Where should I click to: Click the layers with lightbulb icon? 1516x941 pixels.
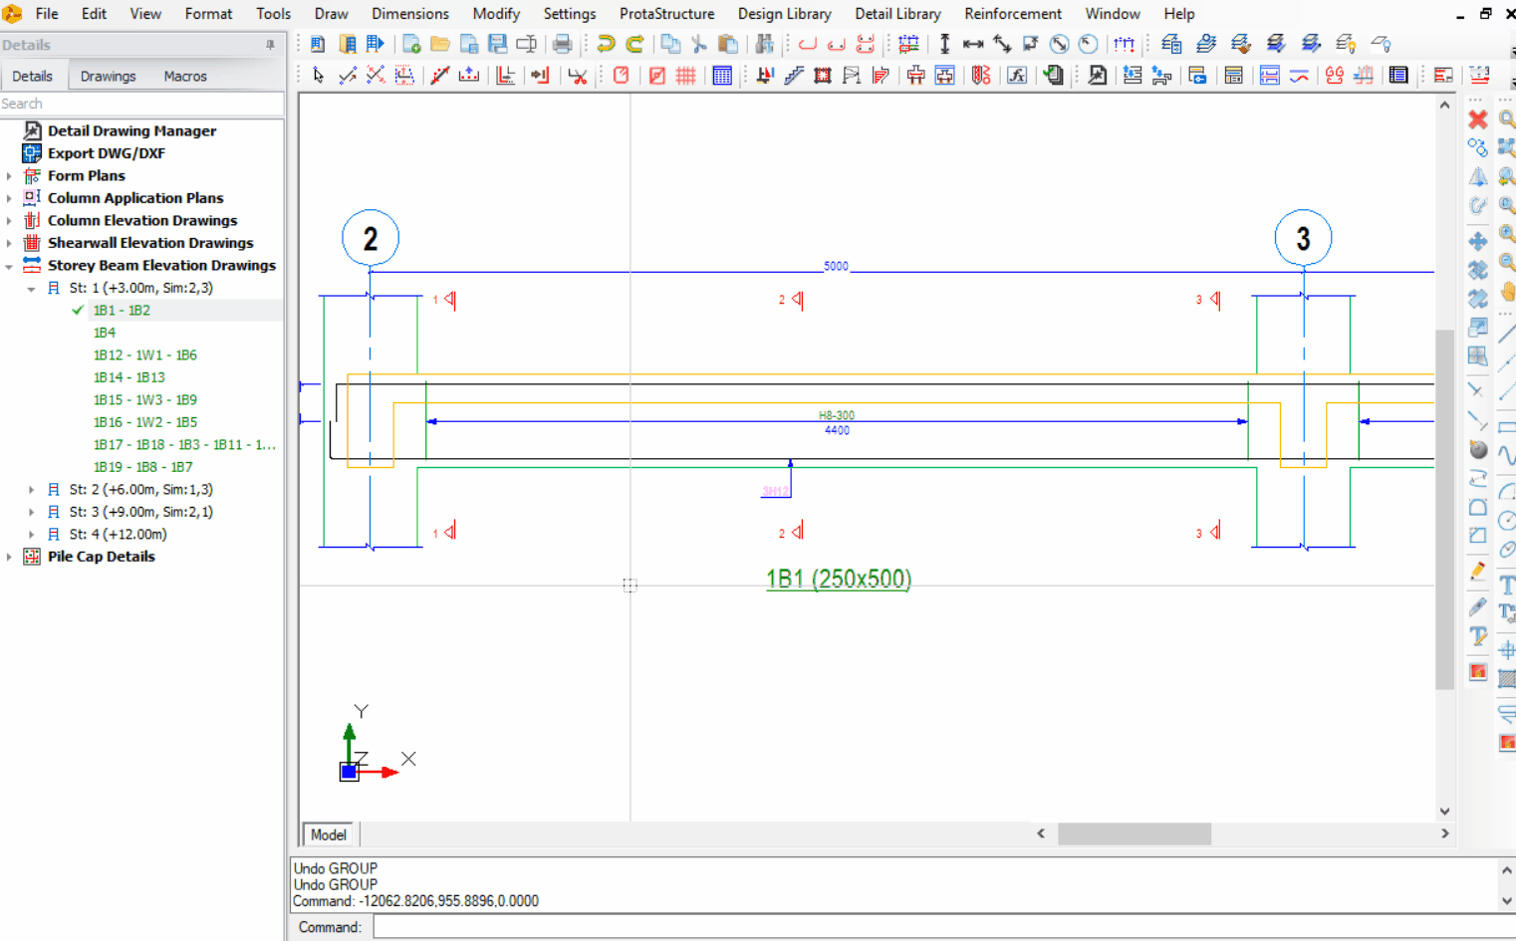pyautogui.click(x=1346, y=44)
